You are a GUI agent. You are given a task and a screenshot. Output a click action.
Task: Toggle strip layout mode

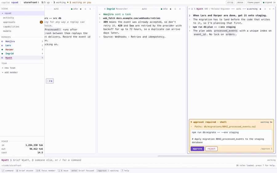pos(230,2)
